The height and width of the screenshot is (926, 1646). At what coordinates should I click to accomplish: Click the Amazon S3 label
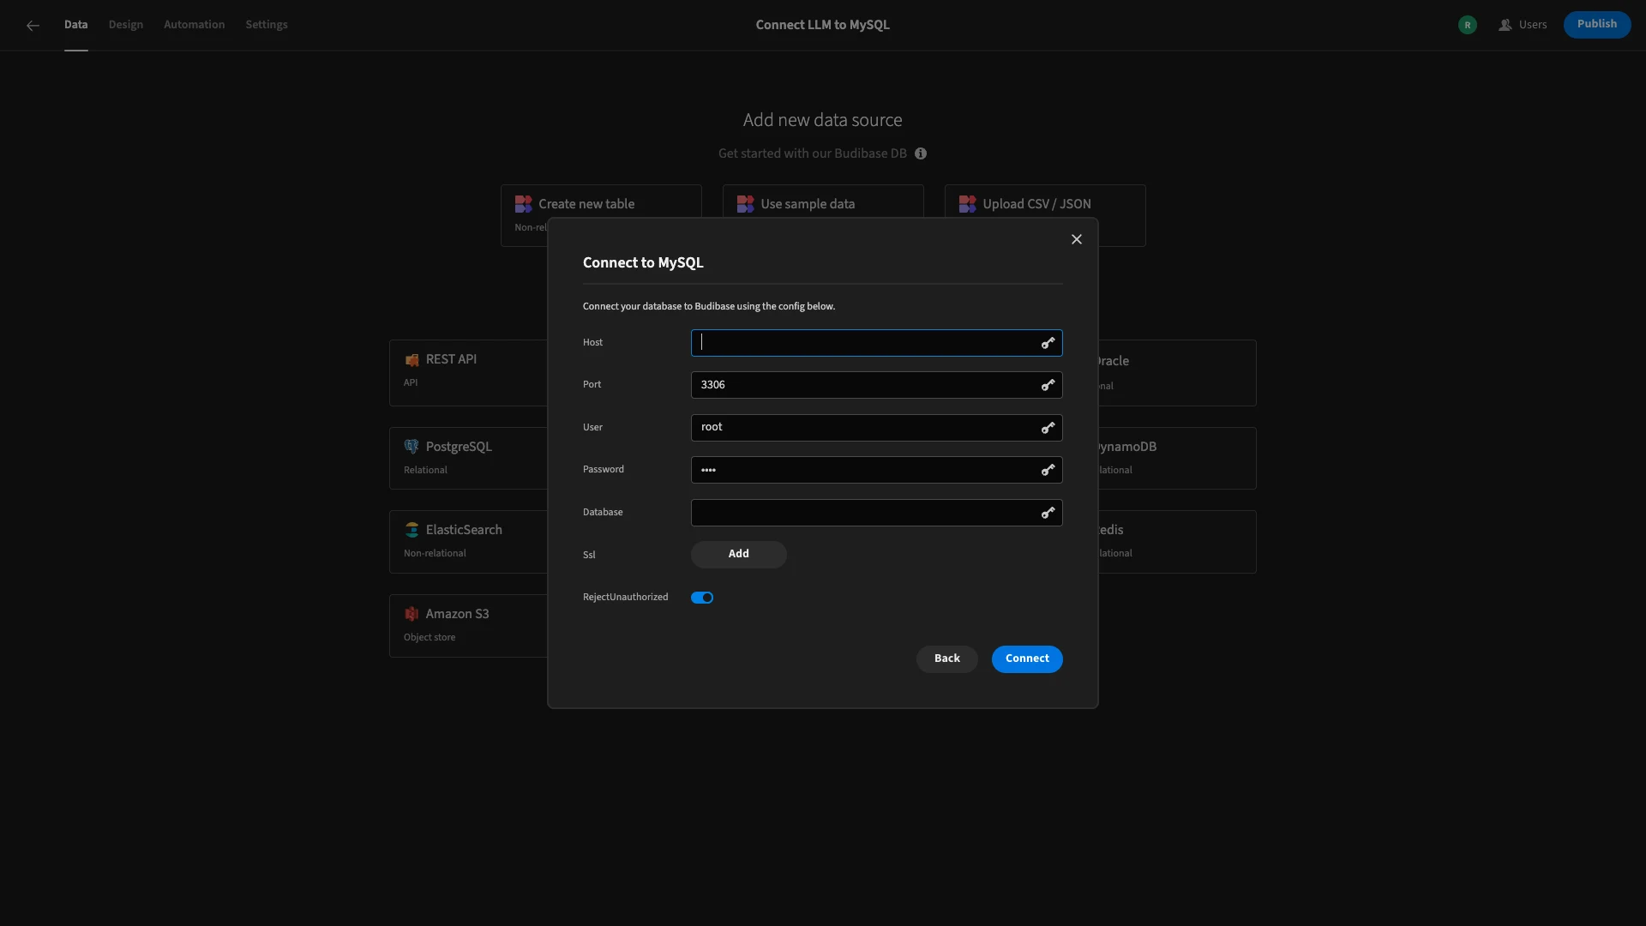point(457,614)
